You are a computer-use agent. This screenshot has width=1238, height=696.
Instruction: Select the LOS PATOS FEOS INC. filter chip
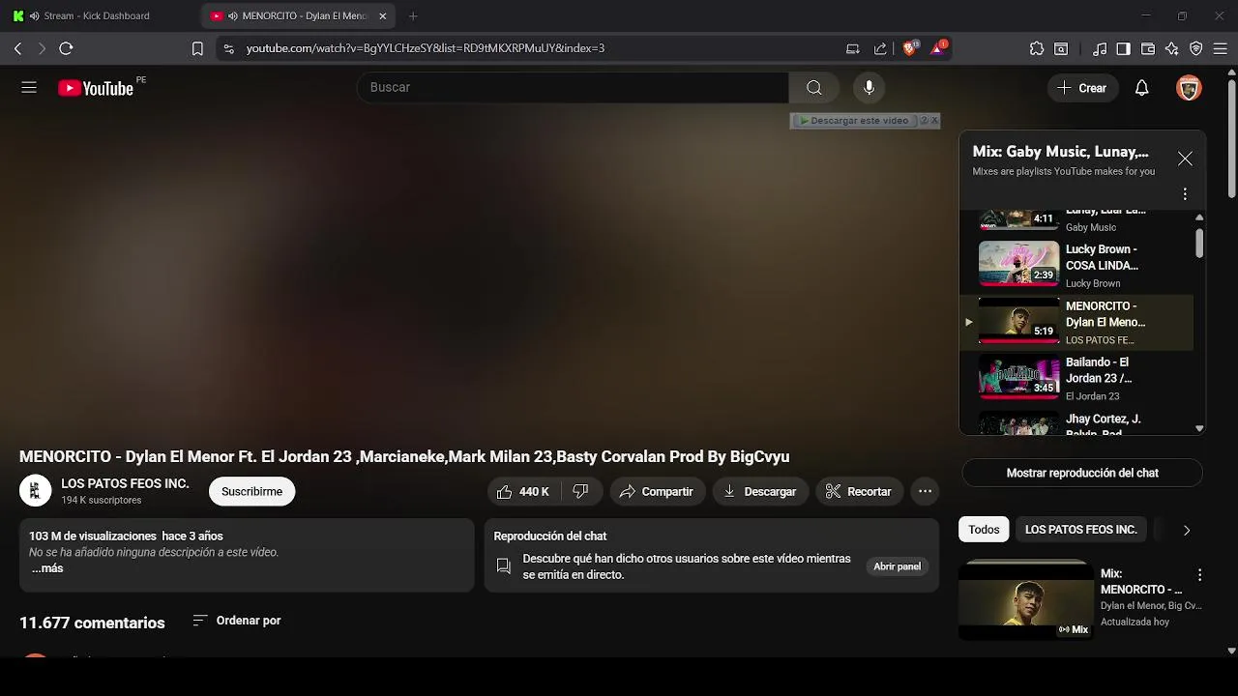click(x=1080, y=530)
